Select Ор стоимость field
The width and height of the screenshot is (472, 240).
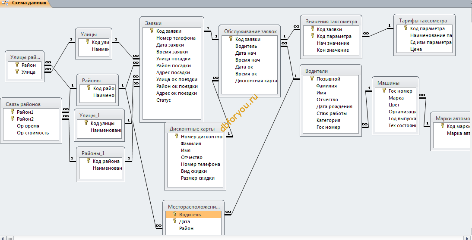[31, 133]
